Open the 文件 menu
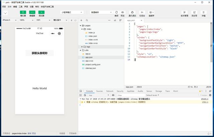 click(x=9, y=7)
